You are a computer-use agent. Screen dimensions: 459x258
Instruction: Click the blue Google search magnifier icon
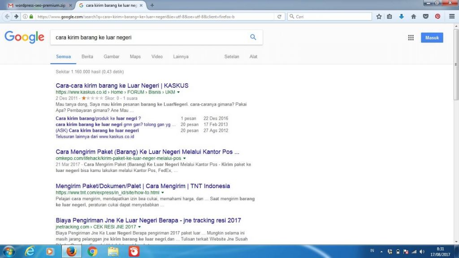[x=253, y=37]
